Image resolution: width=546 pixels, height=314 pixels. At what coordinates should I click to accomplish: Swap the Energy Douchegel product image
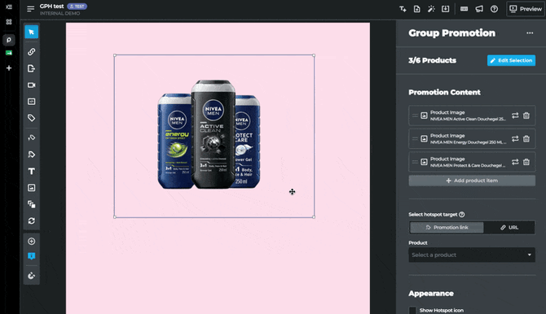(515, 139)
